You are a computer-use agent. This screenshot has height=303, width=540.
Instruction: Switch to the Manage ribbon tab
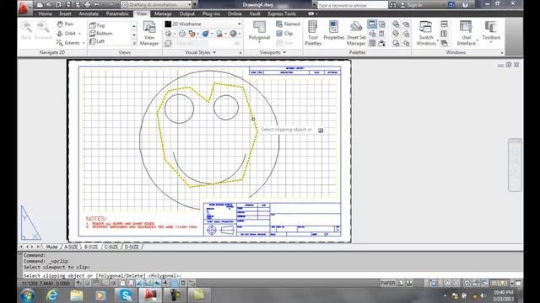(x=163, y=13)
